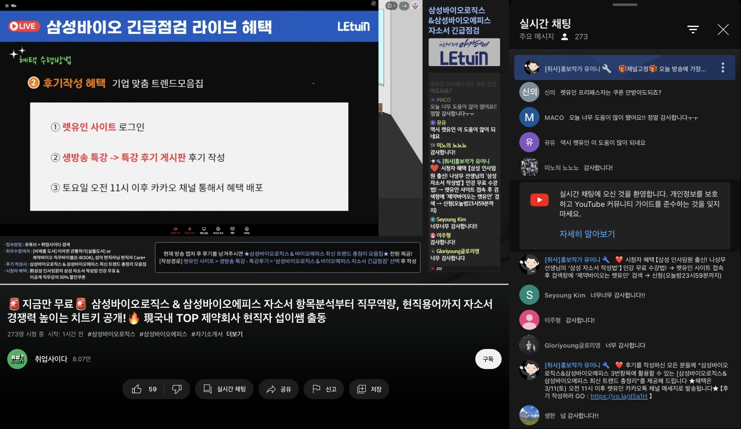Viewport: 741px width, 429px height.
Task: Click the video title text
Action: coord(250,311)
